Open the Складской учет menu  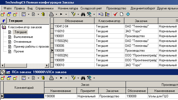pos(91,8)
